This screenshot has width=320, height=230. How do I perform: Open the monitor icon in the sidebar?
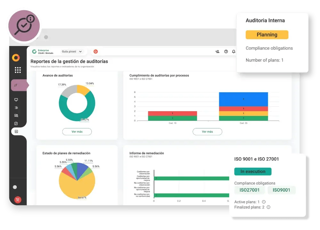16,100
